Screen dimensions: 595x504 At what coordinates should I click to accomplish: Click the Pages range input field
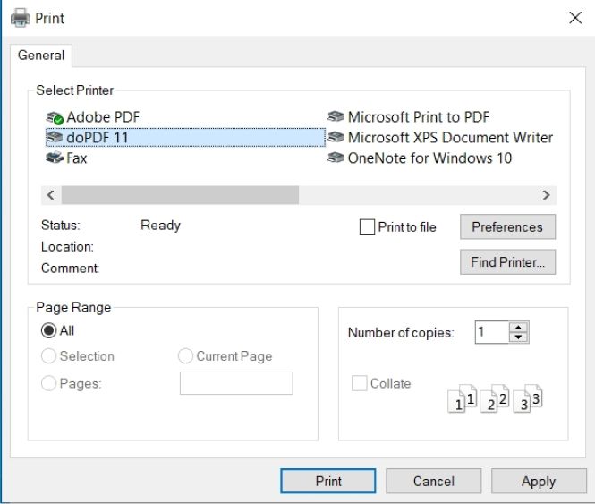[x=236, y=383]
